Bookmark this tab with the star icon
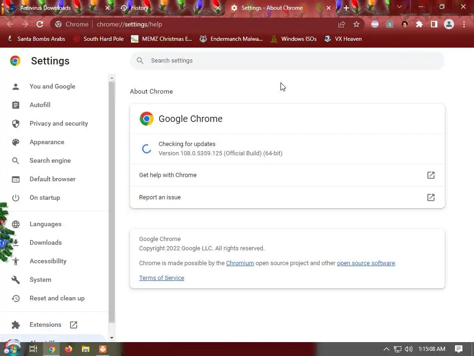 tap(356, 24)
